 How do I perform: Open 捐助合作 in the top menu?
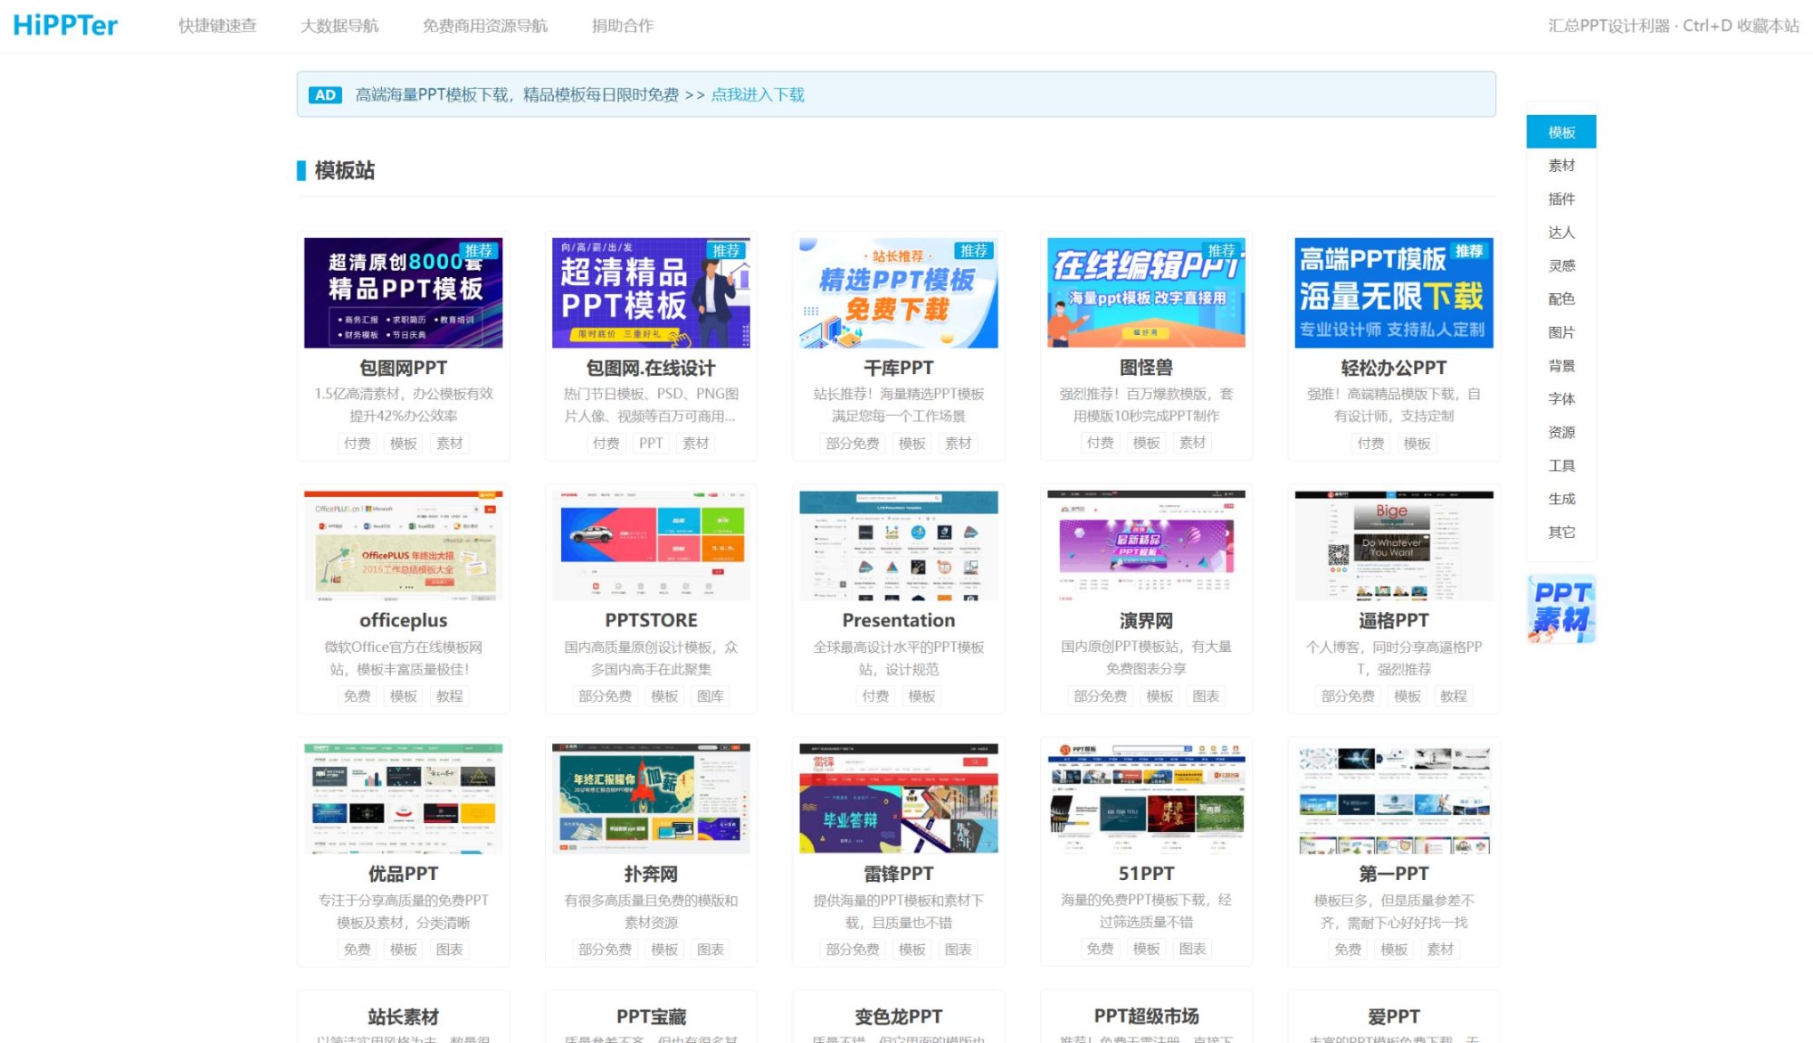tap(622, 25)
